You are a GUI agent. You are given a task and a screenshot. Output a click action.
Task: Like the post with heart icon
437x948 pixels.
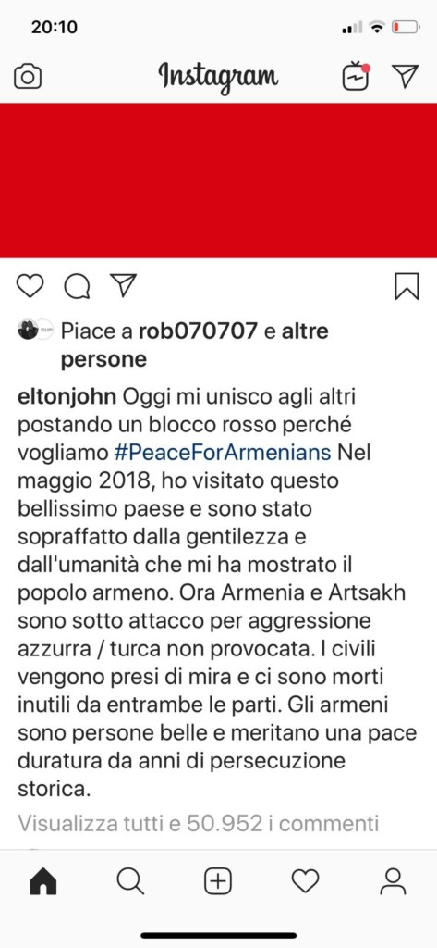coord(30,286)
